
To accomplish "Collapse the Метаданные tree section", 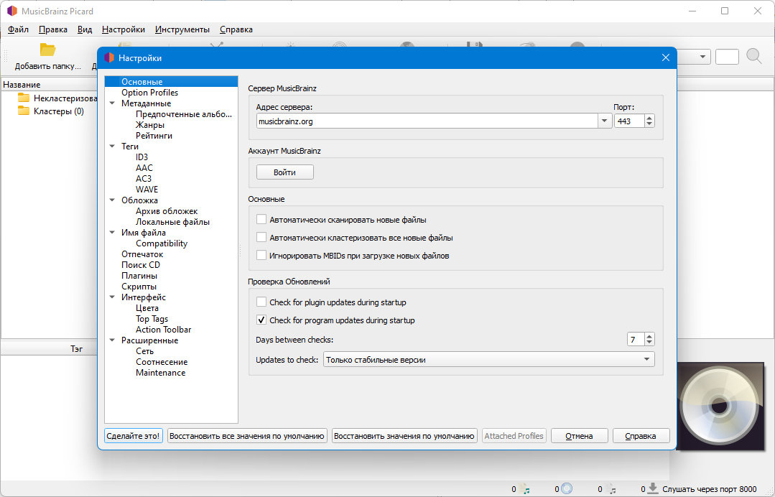I will pyautogui.click(x=112, y=103).
